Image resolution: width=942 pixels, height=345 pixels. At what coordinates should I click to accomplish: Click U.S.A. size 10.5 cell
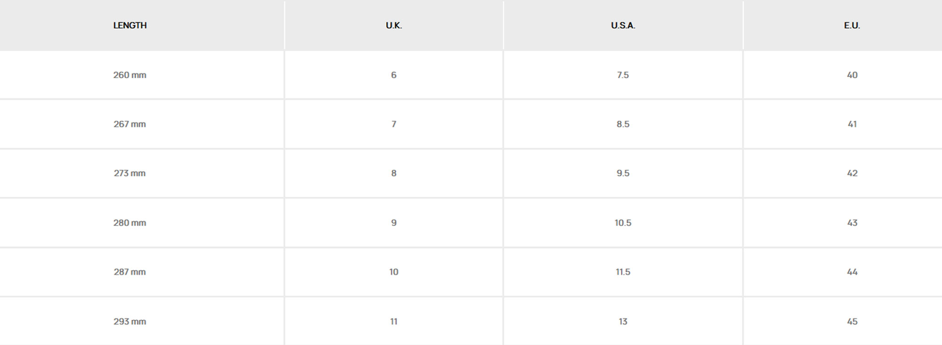click(x=623, y=223)
